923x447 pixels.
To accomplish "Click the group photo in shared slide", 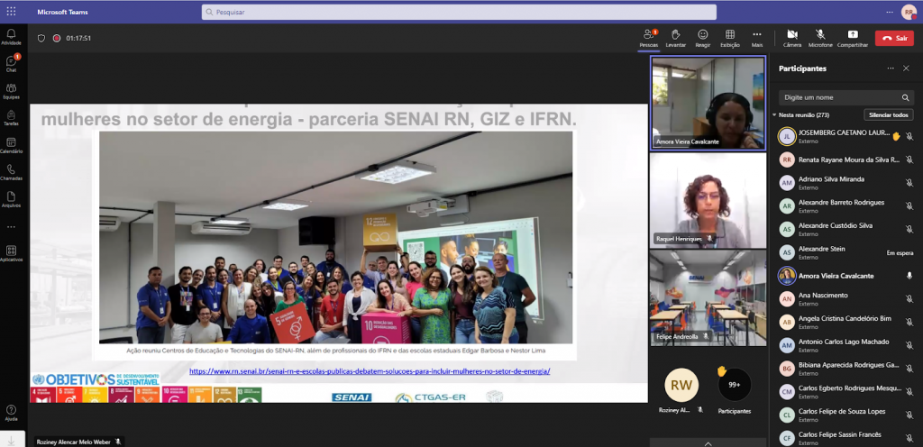I will 335,237.
